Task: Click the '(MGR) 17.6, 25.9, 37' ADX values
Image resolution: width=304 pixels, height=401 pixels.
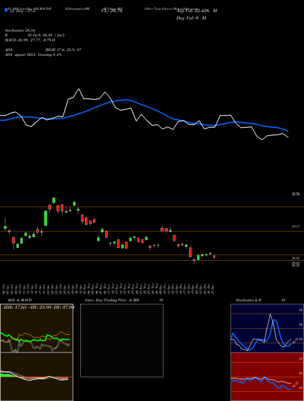Action: pos(63,50)
